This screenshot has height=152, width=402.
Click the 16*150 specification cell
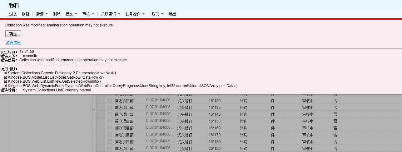click(x=214, y=121)
